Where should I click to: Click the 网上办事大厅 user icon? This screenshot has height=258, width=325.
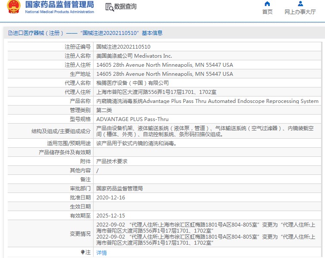click(x=300, y=4)
